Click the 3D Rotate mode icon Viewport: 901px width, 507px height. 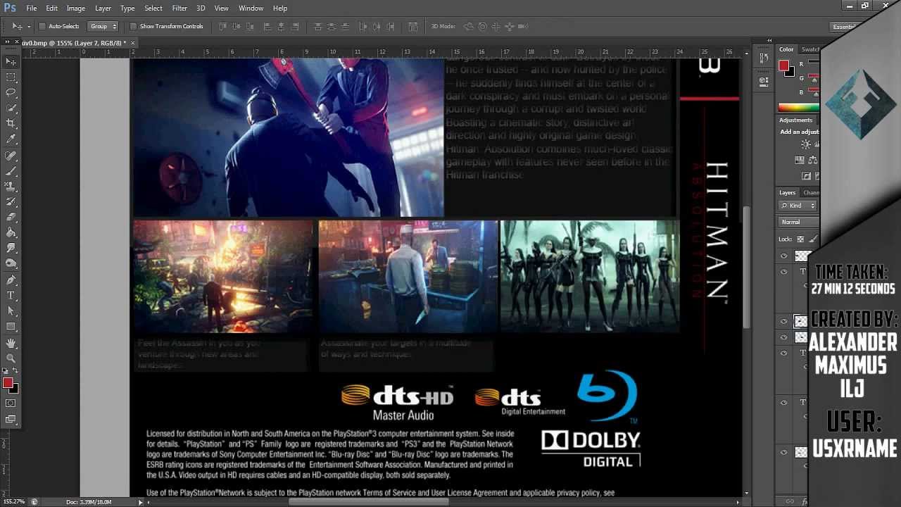469,26
